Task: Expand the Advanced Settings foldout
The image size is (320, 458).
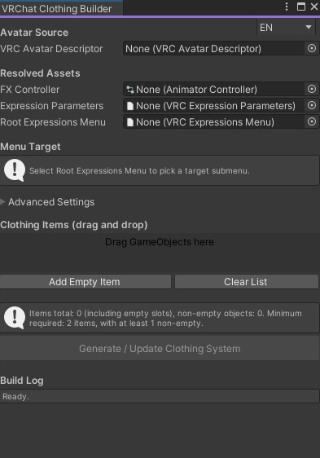Action: [3, 202]
